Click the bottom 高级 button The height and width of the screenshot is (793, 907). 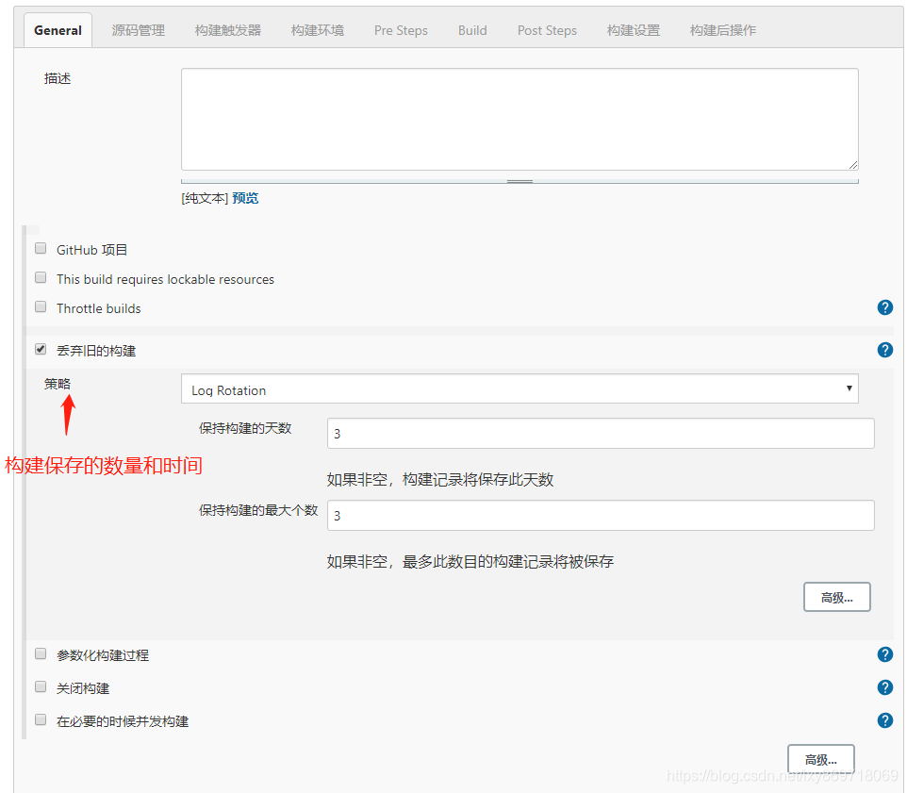[x=821, y=759]
